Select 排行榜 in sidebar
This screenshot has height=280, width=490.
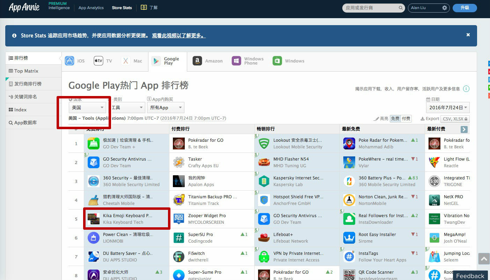(x=34, y=58)
